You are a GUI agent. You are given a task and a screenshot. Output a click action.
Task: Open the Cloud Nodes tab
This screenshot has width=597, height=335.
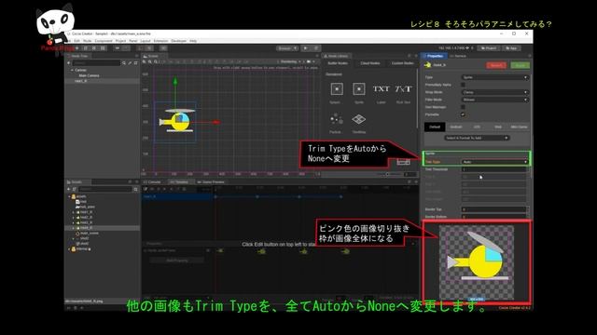pyautogui.click(x=370, y=63)
